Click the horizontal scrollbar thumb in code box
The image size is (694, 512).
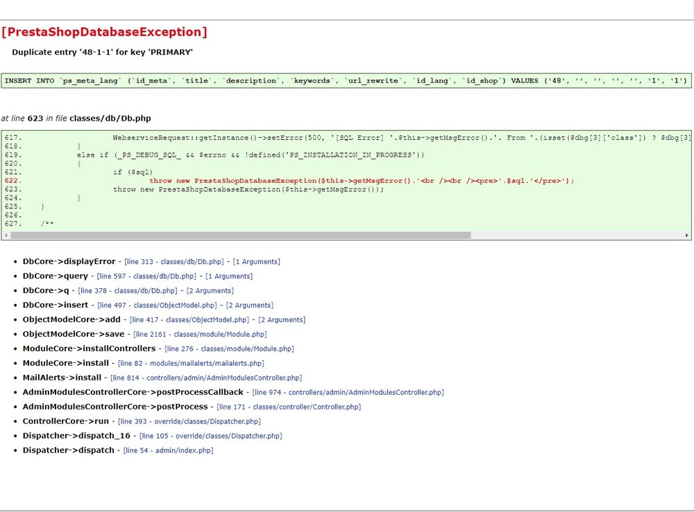coord(241,236)
